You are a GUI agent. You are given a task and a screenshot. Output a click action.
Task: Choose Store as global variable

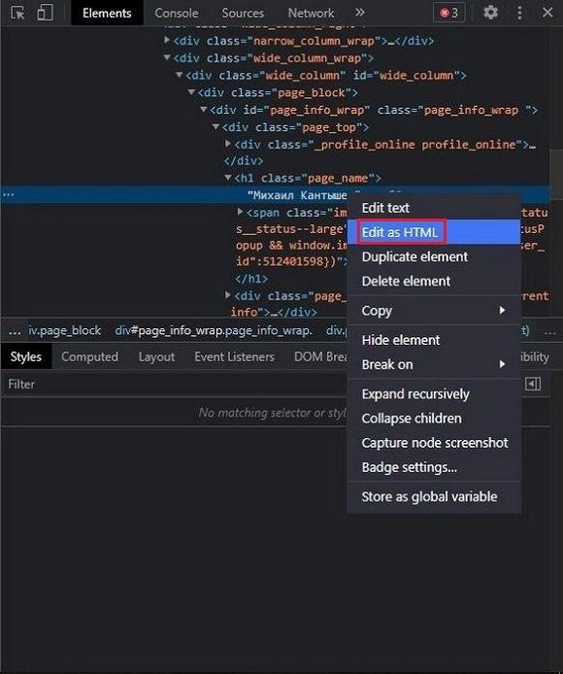click(434, 496)
